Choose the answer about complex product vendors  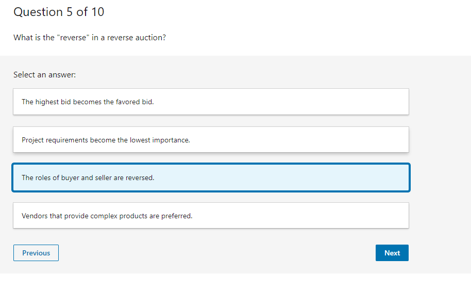click(211, 216)
